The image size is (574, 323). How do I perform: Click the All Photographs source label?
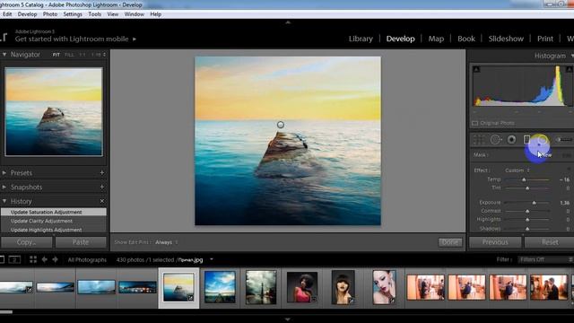click(x=87, y=259)
